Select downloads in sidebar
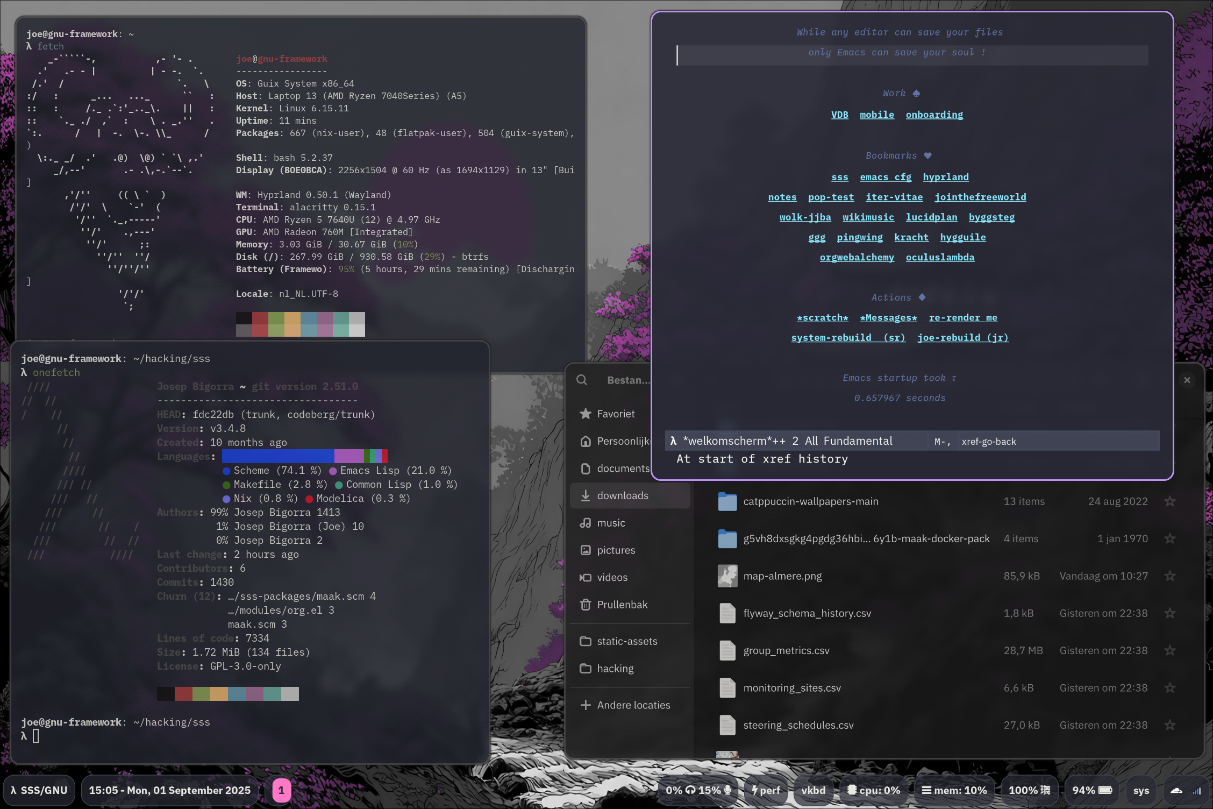The width and height of the screenshot is (1213, 809). (x=630, y=495)
